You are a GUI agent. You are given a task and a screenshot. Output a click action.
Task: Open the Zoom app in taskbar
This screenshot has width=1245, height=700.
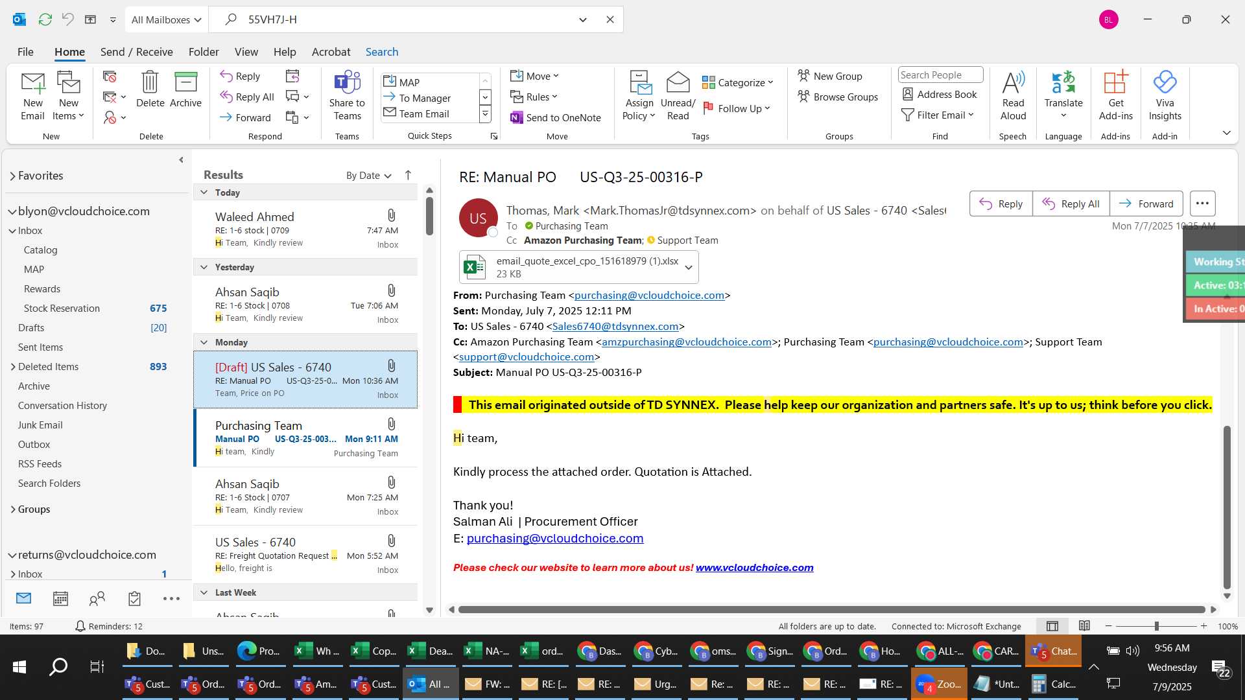(x=938, y=684)
